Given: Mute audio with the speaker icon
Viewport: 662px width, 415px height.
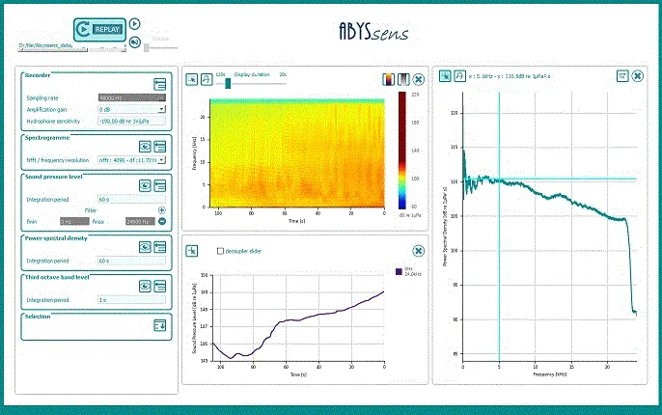Looking at the screenshot, I should point(135,41).
